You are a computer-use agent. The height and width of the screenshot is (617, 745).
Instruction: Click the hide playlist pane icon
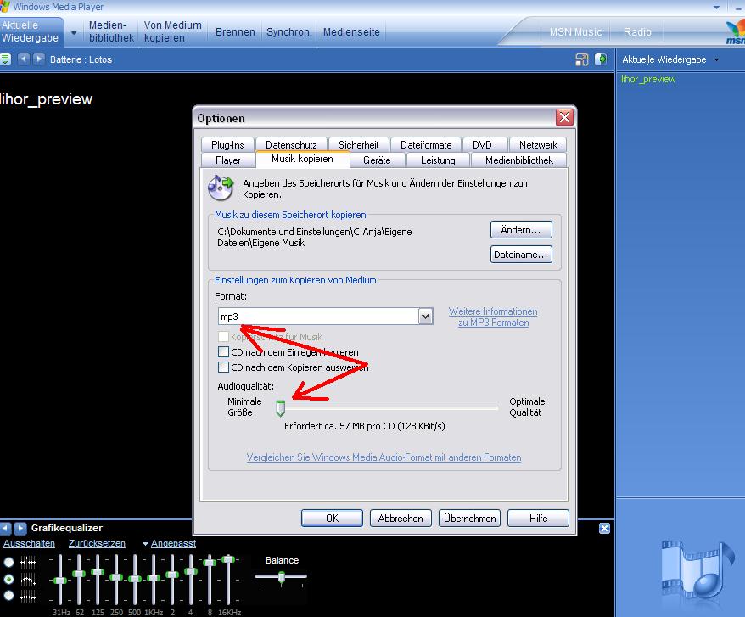point(601,59)
